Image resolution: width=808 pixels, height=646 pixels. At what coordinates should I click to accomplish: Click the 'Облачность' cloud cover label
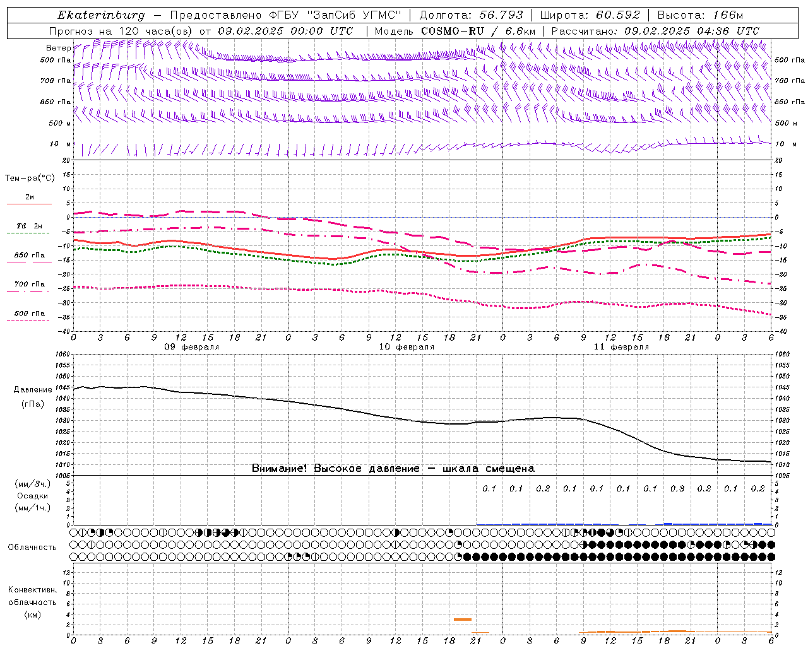32,547
